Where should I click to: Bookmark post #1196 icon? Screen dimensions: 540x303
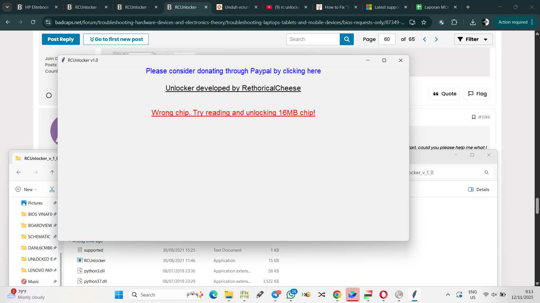tap(474, 117)
